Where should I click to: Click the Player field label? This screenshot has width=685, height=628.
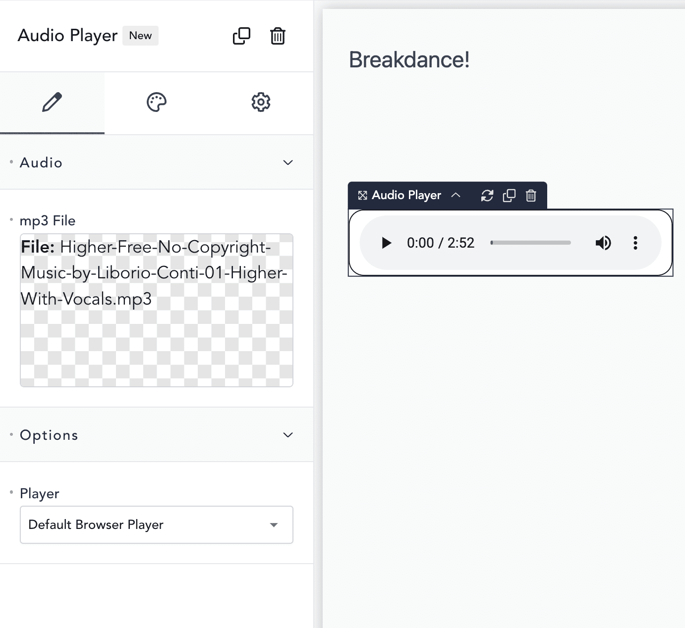tap(40, 493)
